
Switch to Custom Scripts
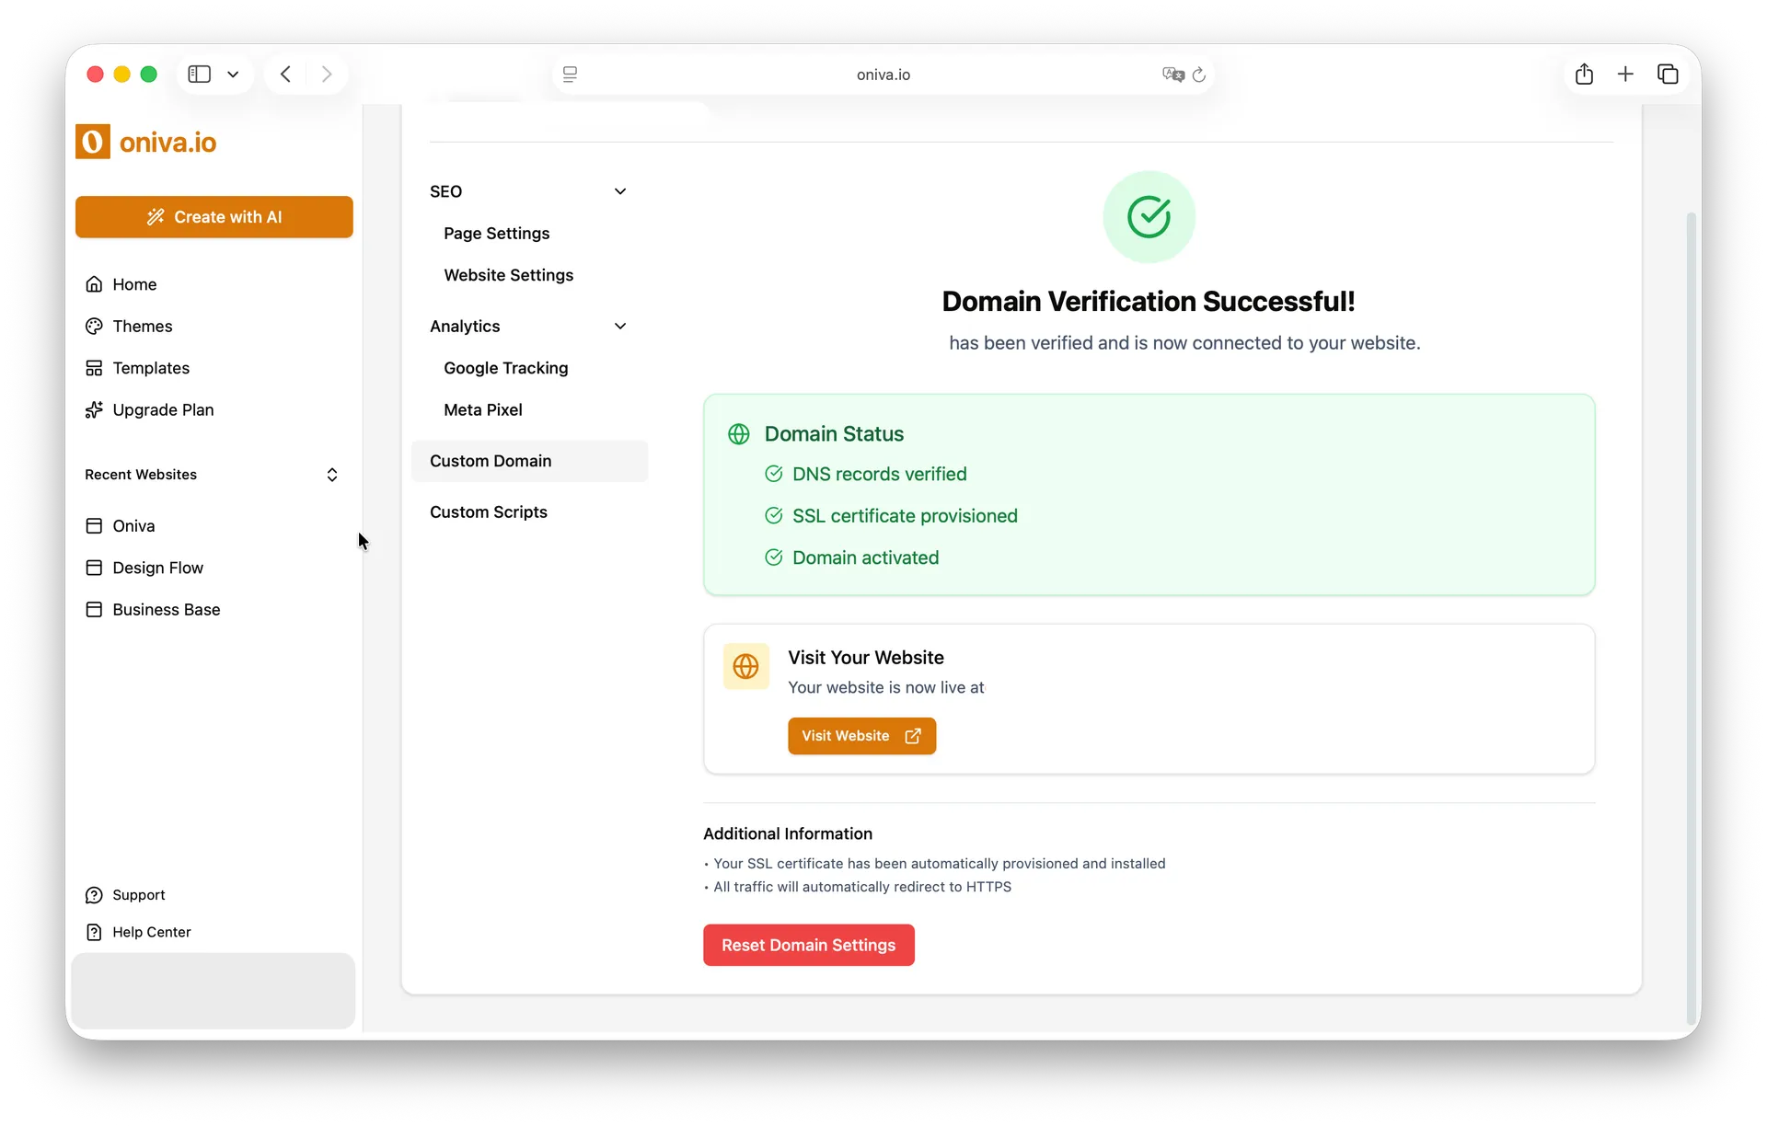(x=489, y=512)
